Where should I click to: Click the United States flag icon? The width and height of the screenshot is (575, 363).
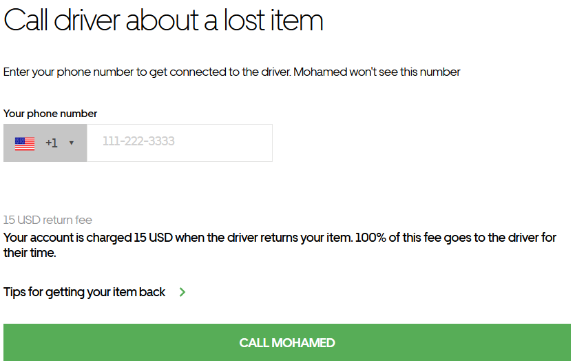pos(25,144)
